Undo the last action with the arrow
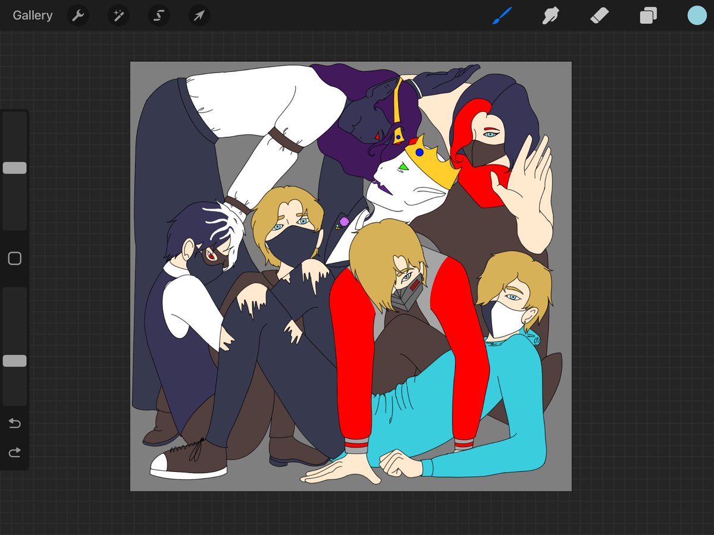 (14, 423)
